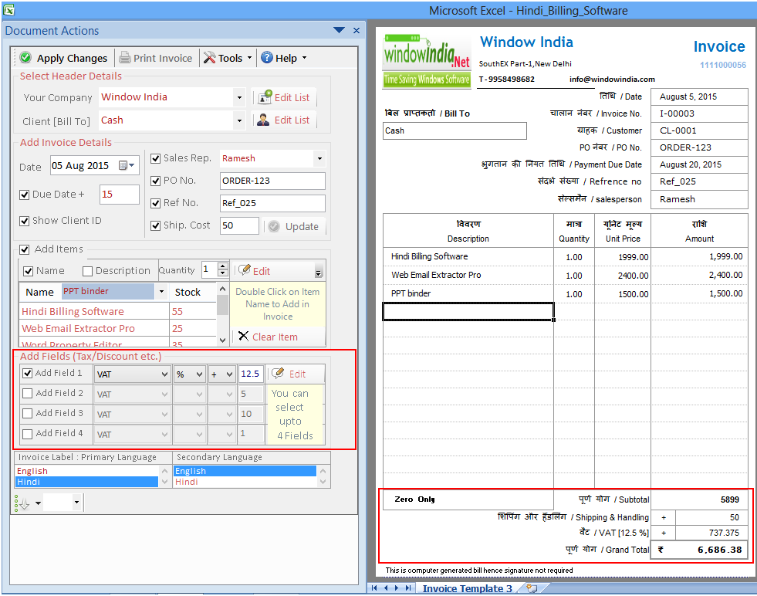Enable the Description checkbox

(87, 271)
